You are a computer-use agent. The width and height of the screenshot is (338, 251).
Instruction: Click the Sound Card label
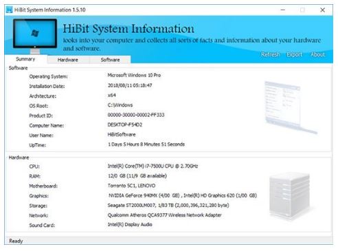(x=42, y=226)
